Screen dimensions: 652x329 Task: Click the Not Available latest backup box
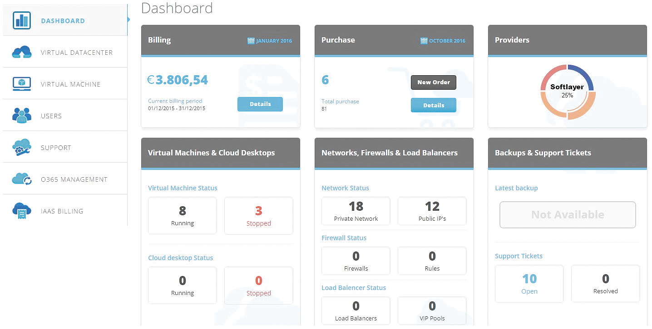(x=568, y=215)
